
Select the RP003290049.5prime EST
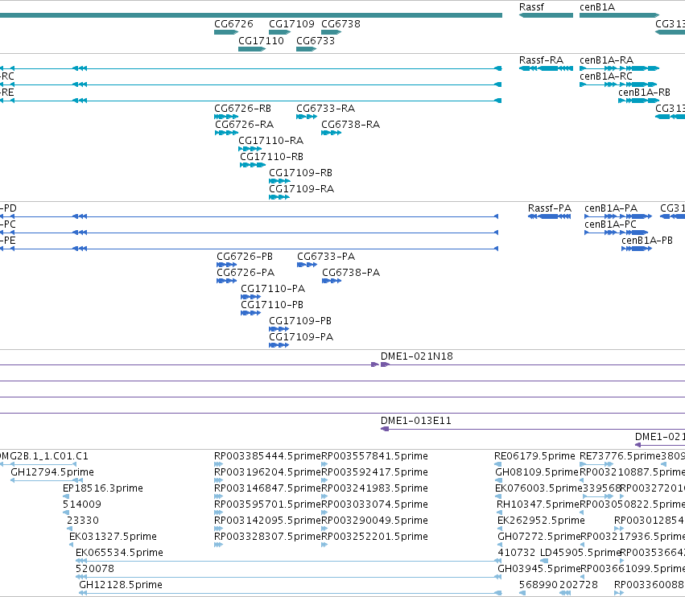[324, 529]
